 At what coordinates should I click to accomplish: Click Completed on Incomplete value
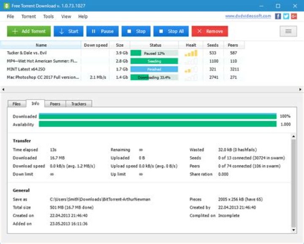coord(229,216)
